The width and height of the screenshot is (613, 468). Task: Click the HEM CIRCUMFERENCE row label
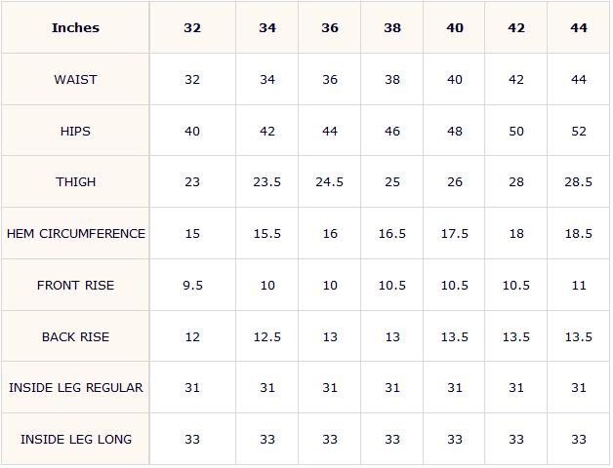point(76,234)
